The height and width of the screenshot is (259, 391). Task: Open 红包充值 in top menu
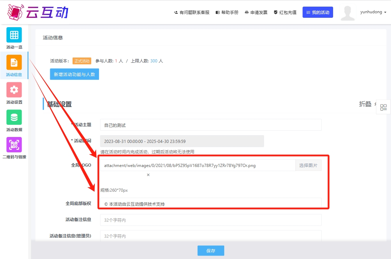point(285,12)
